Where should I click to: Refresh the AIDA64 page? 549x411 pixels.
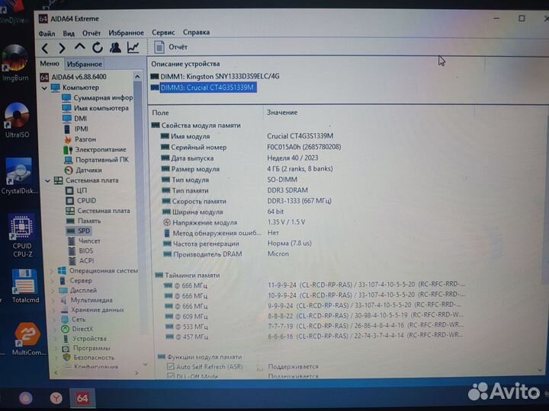[x=98, y=47]
